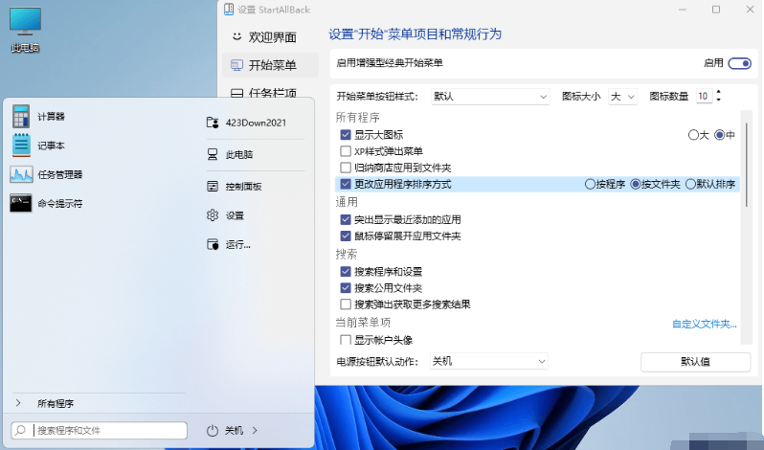Image resolution: width=764 pixels, height=450 pixels.
Task: Uncheck 更改应用程序排序方式 checkbox
Action: (x=346, y=184)
